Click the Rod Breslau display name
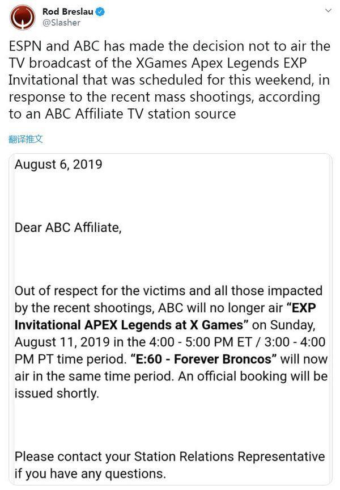Image resolution: width=340 pixels, height=490 pixels. 67,11
